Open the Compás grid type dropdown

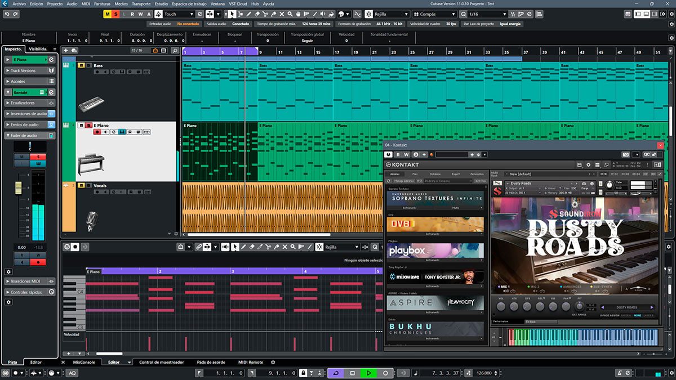tap(435, 14)
